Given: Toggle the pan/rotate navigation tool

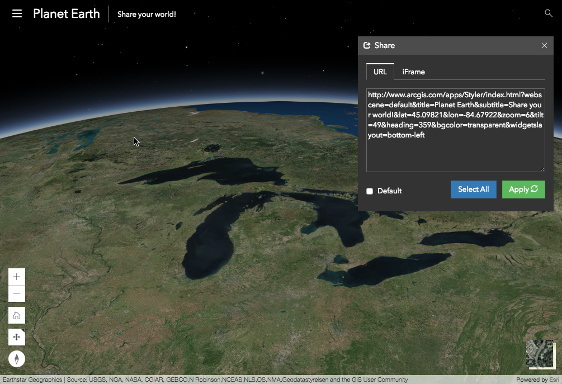Looking at the screenshot, I should (16, 337).
